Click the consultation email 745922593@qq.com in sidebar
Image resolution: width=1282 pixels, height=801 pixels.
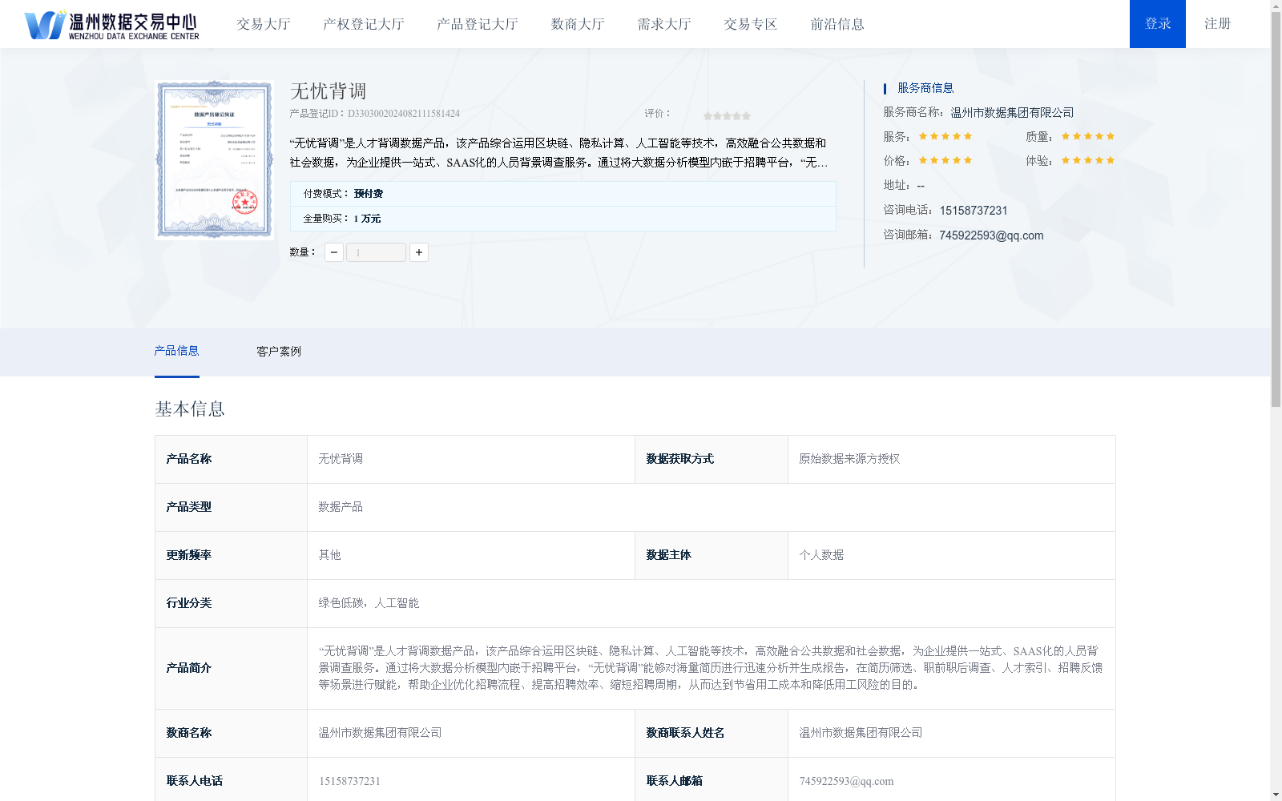coord(991,235)
